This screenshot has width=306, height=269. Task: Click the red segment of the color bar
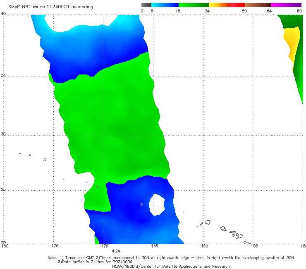pyautogui.click(x=237, y=5)
